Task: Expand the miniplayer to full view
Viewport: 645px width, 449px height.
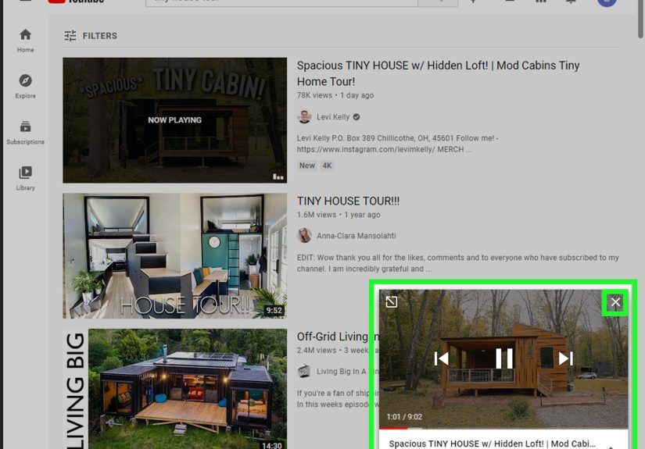Action: coord(391,302)
